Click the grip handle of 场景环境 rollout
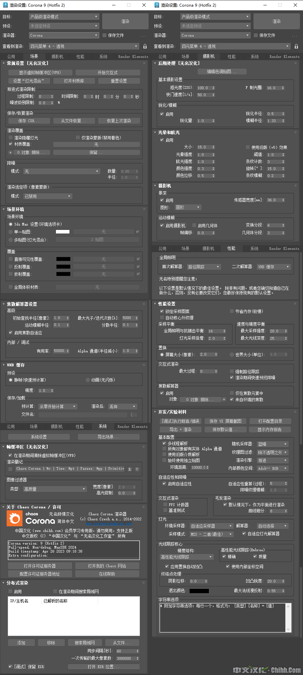The image size is (303, 675). click(x=144, y=209)
